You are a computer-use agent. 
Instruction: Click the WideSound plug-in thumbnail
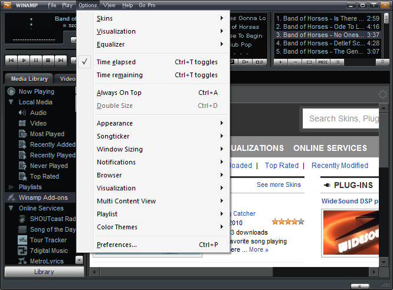tap(351, 232)
